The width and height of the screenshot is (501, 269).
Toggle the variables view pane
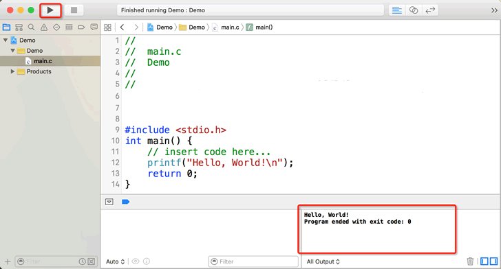tap(484, 261)
